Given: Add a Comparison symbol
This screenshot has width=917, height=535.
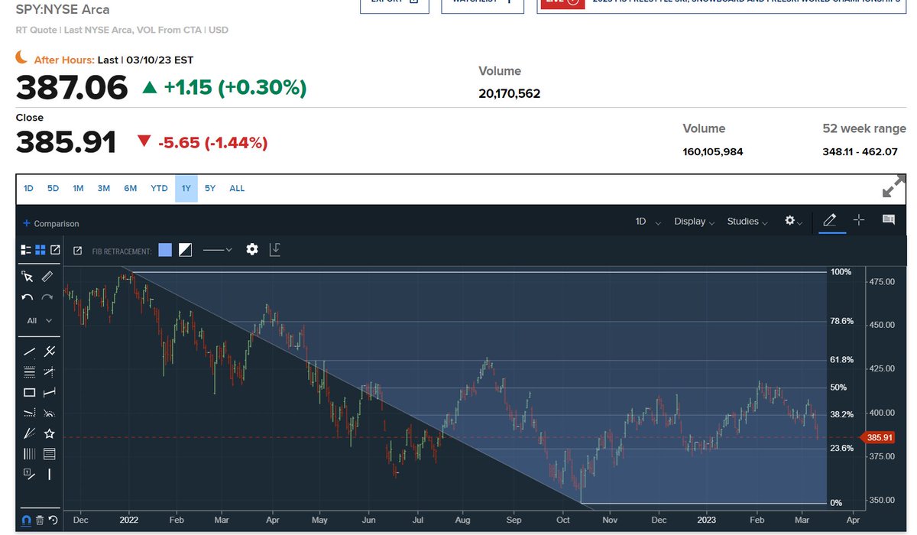Looking at the screenshot, I should (50, 224).
